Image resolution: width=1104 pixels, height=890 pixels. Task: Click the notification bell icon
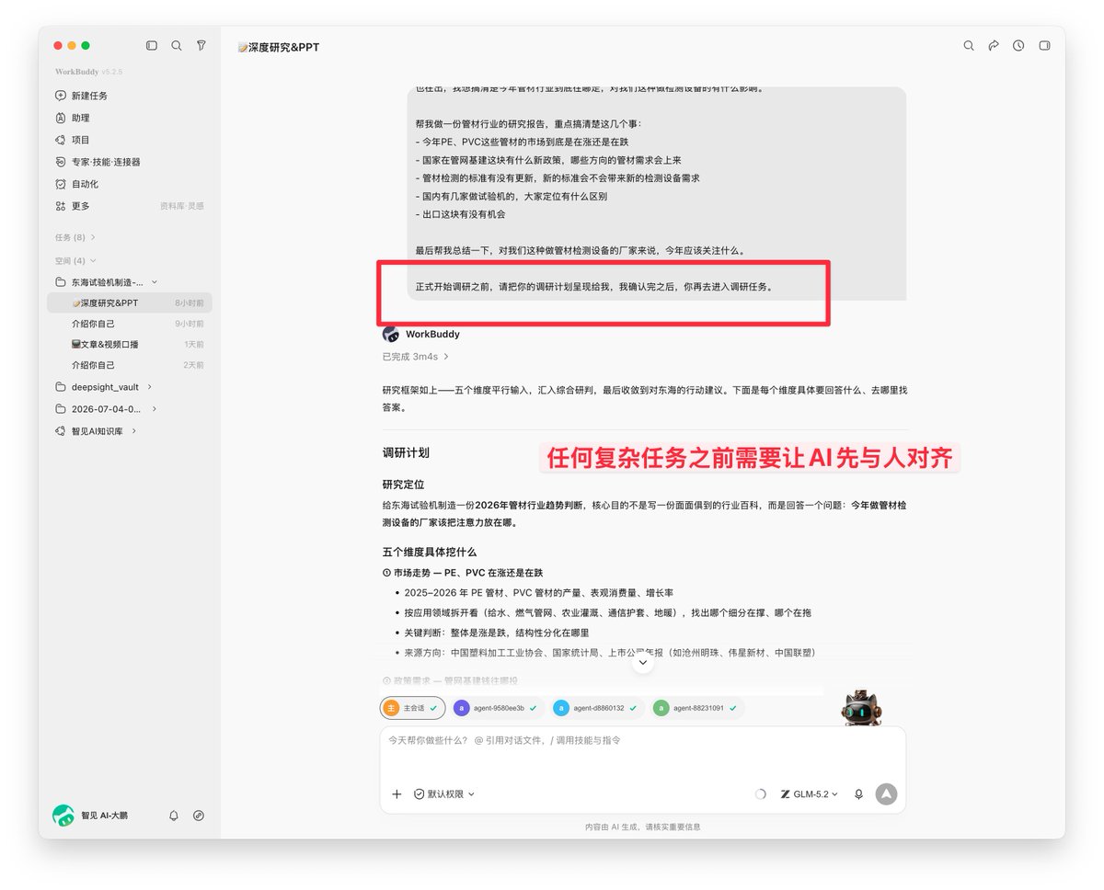[174, 816]
